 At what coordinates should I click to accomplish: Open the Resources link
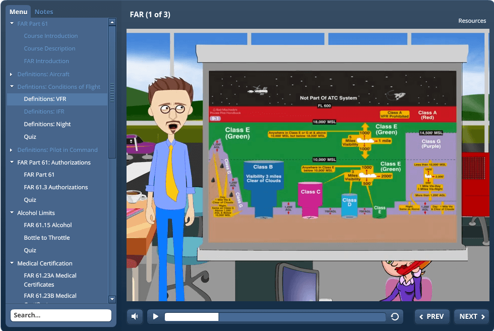(472, 21)
